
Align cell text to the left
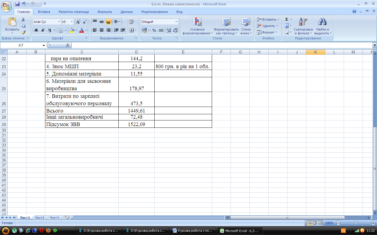[x=95, y=30]
